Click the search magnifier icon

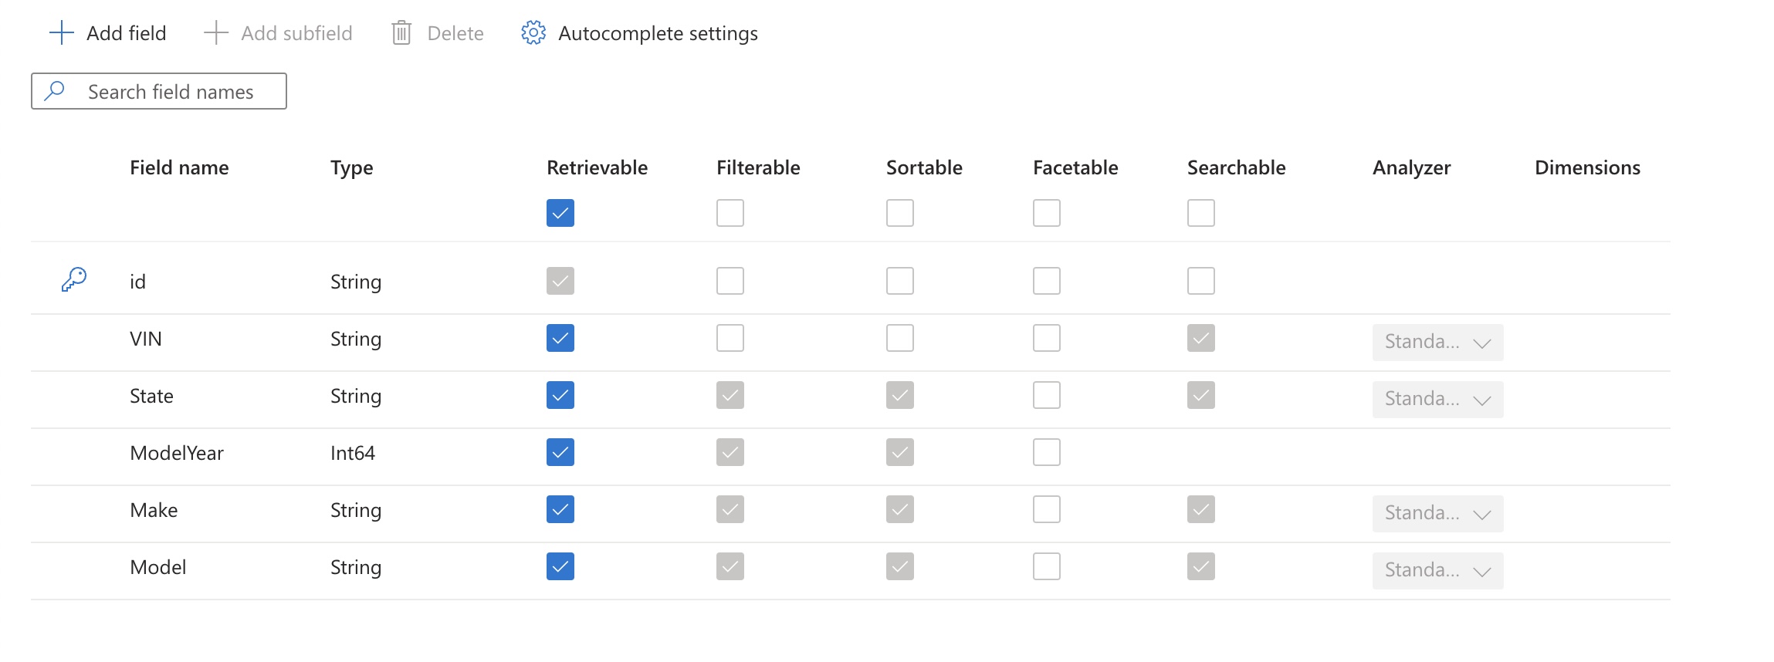(x=54, y=90)
